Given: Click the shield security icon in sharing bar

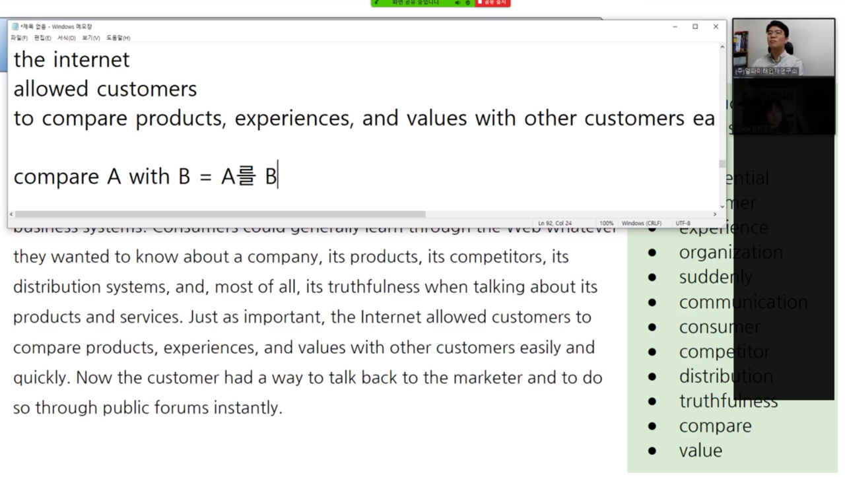Looking at the screenshot, I should point(467,3).
